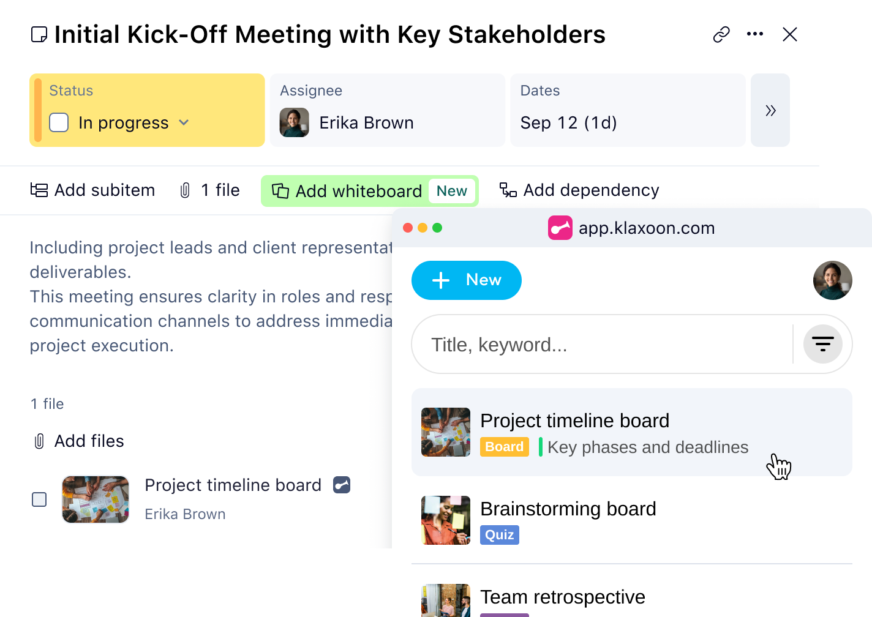
Task: Open attachments via the 1 file paperclip icon
Action: (187, 190)
